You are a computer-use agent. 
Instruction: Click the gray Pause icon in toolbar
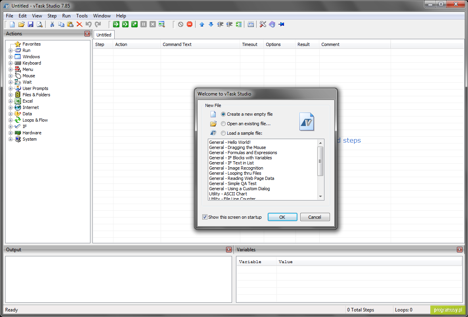[144, 25]
